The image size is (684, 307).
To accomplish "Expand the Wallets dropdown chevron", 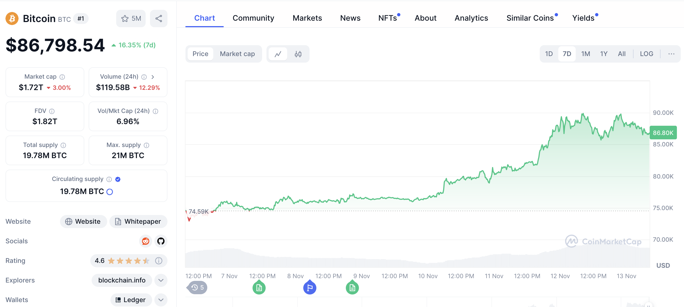I will [161, 300].
